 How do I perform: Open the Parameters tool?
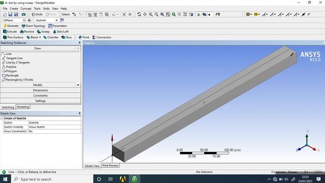(57, 26)
